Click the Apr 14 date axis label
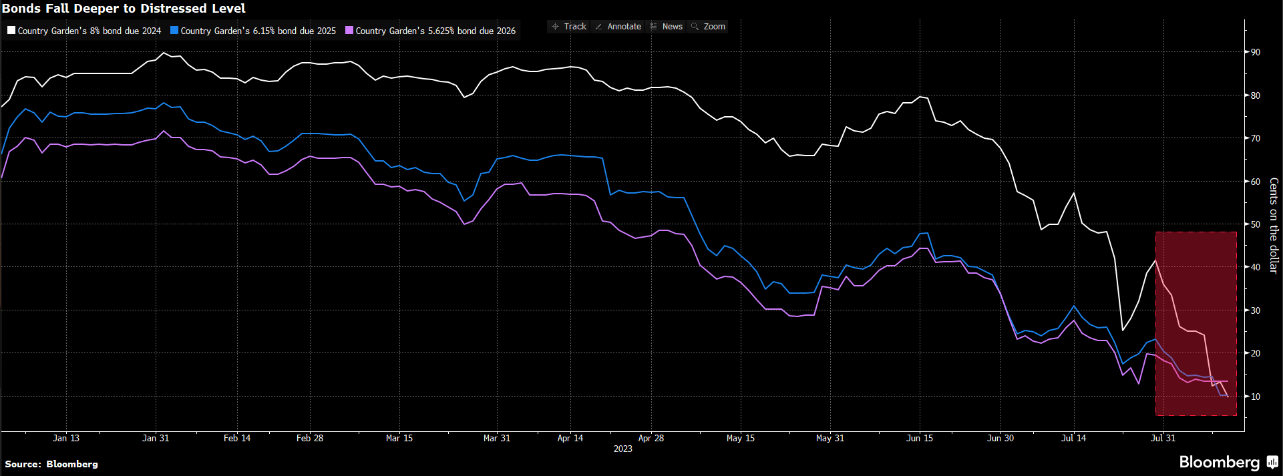 (570, 438)
